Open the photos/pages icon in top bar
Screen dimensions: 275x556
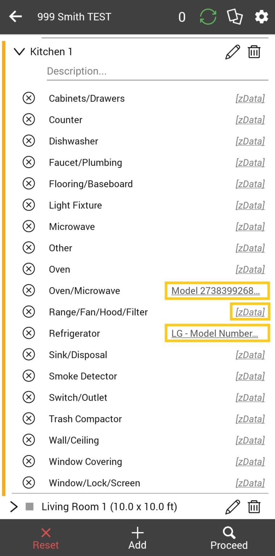click(x=234, y=16)
